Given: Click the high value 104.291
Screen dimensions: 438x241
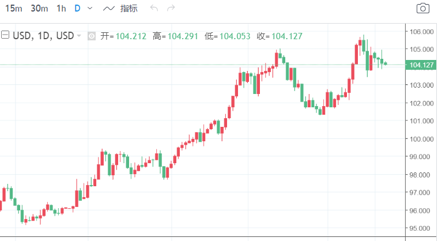Looking at the screenshot, I should point(183,36).
